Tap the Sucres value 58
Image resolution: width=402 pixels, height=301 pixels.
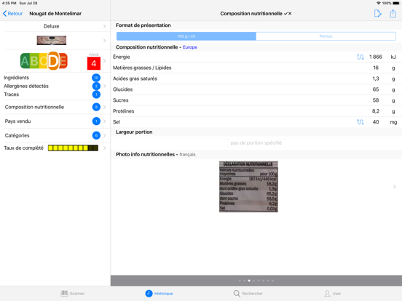(376, 100)
